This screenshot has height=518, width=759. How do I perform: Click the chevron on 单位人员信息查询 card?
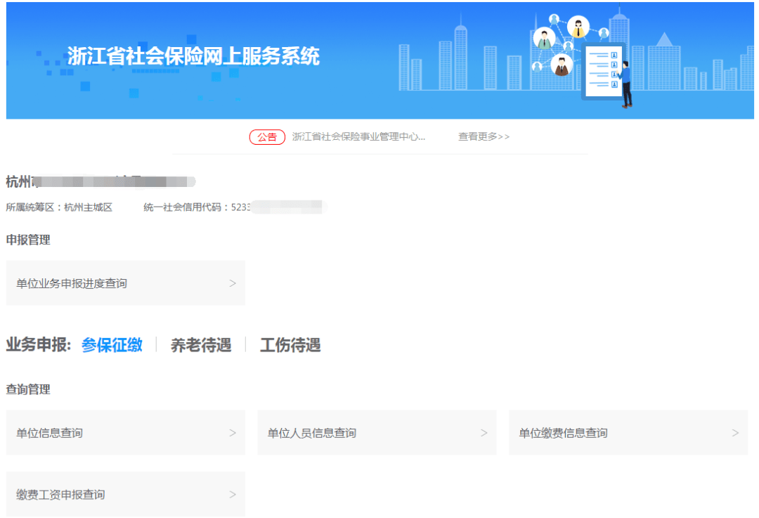[484, 433]
